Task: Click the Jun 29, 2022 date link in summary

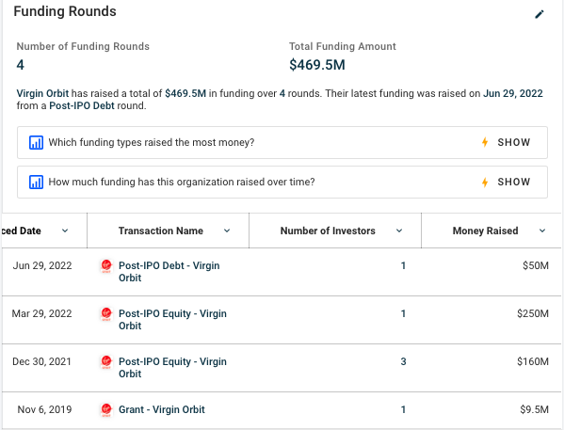Action: coord(512,93)
